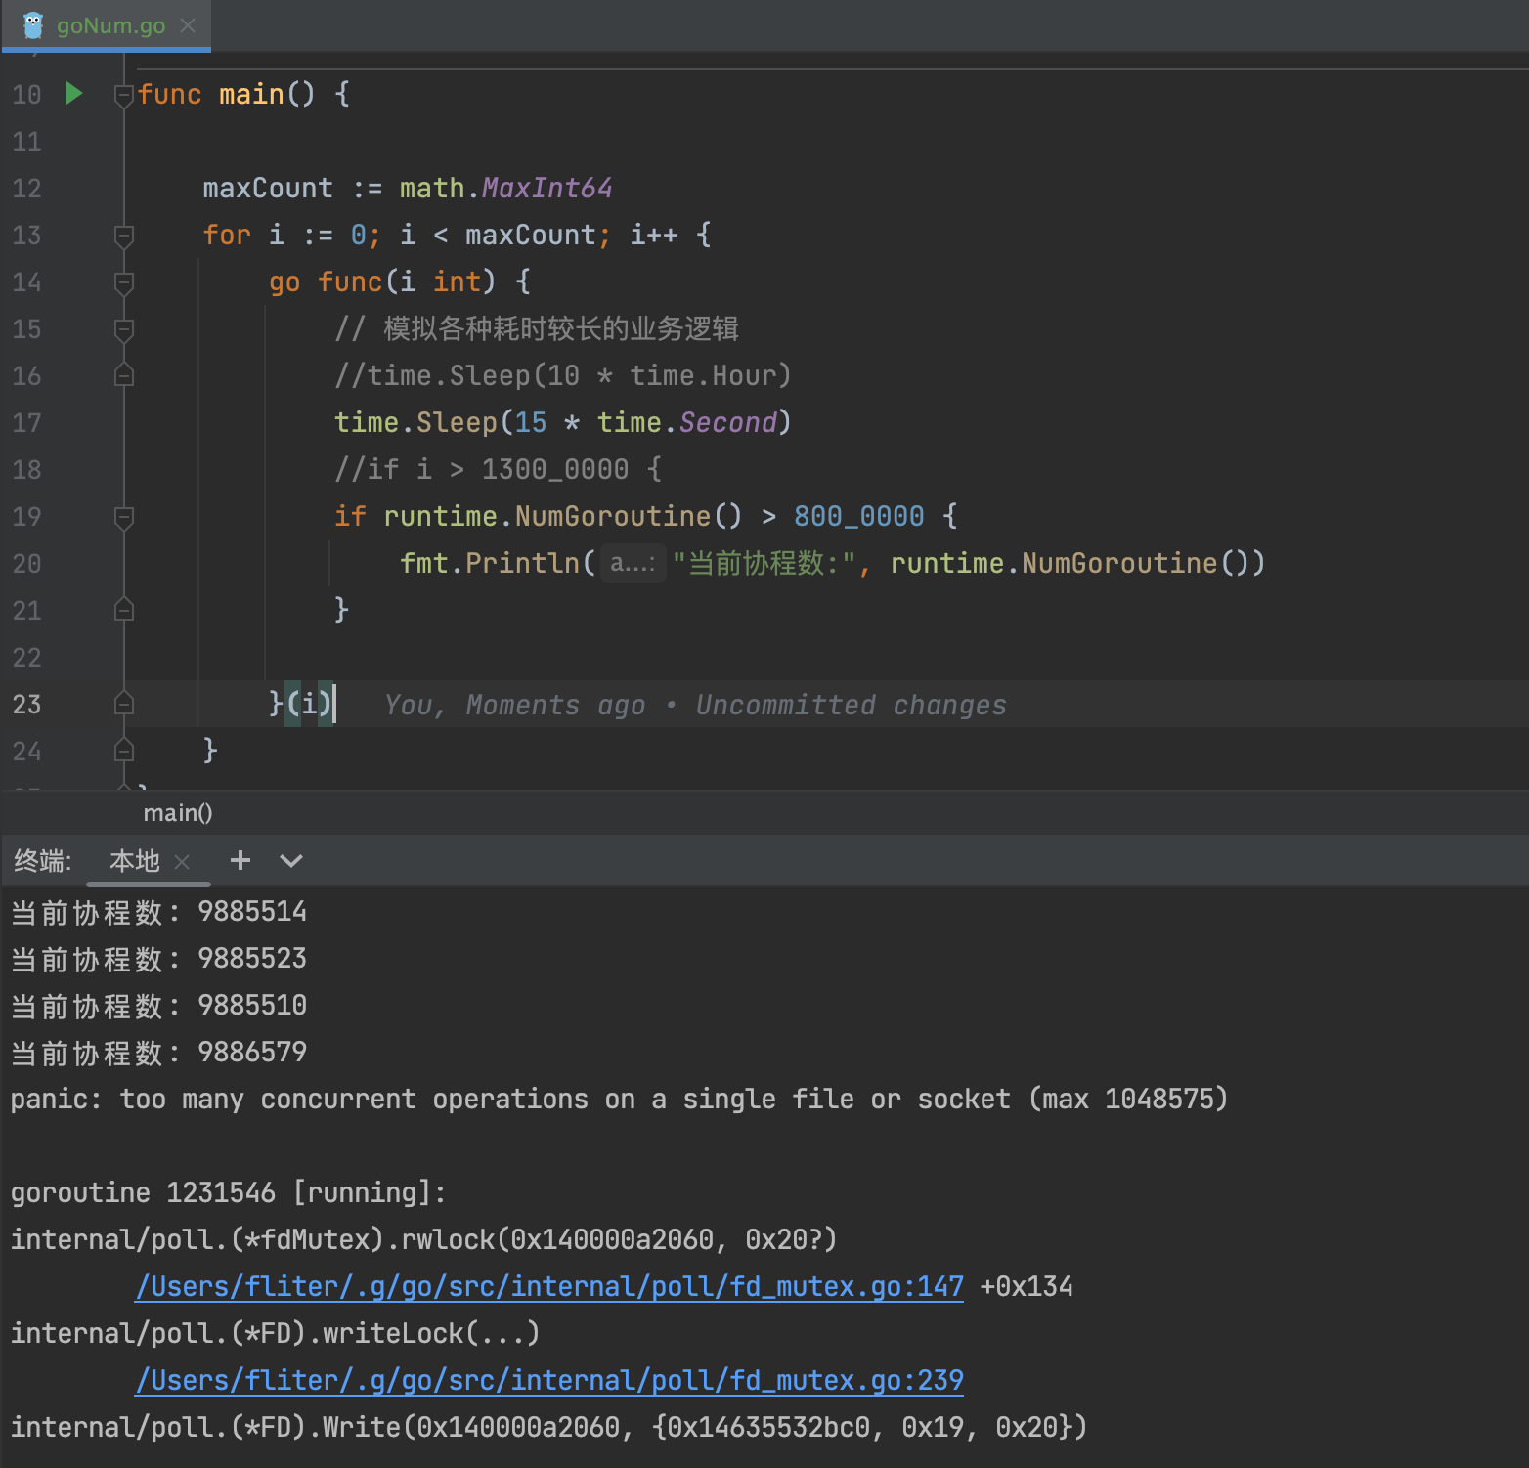
Task: Collapse the func main fold marker
Action: pyautogui.click(x=123, y=95)
